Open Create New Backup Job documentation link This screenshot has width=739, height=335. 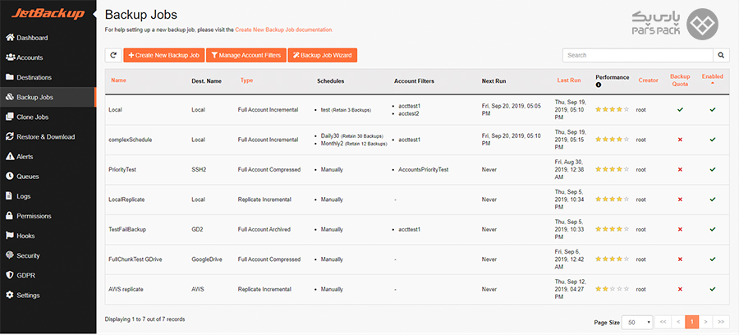tap(284, 30)
